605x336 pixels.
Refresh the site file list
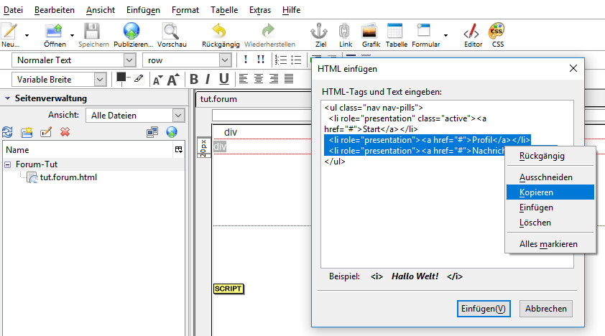click(x=8, y=132)
